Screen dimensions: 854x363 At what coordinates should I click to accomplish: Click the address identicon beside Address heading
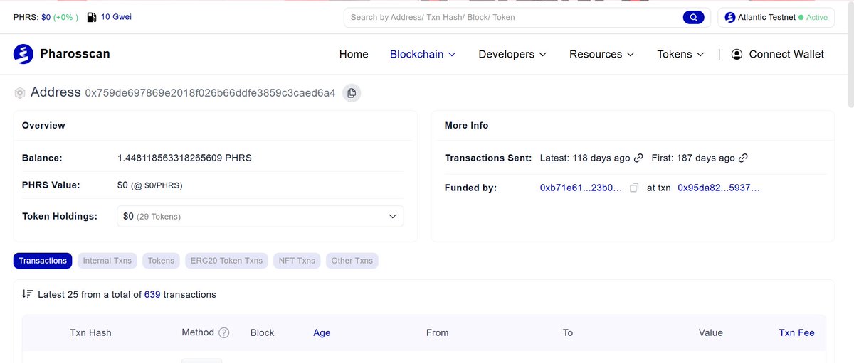(x=20, y=93)
